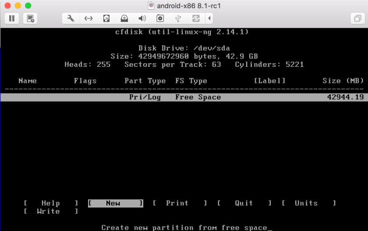Click the [Label] column header

click(x=270, y=81)
